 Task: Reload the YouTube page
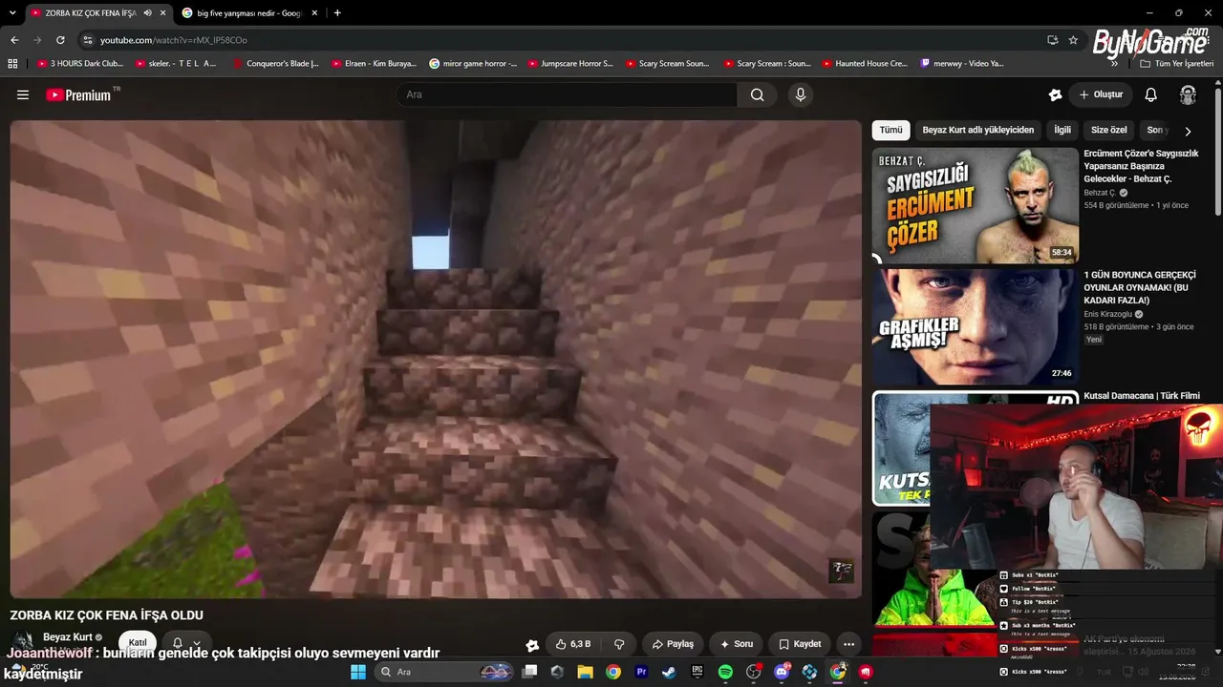tap(60, 40)
